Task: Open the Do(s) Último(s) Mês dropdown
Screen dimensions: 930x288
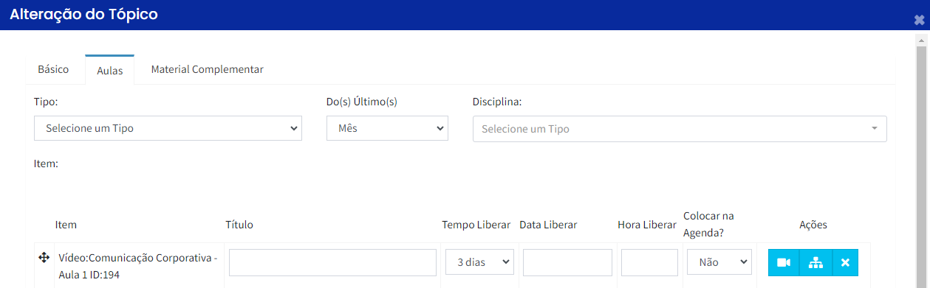Action: pyautogui.click(x=387, y=128)
